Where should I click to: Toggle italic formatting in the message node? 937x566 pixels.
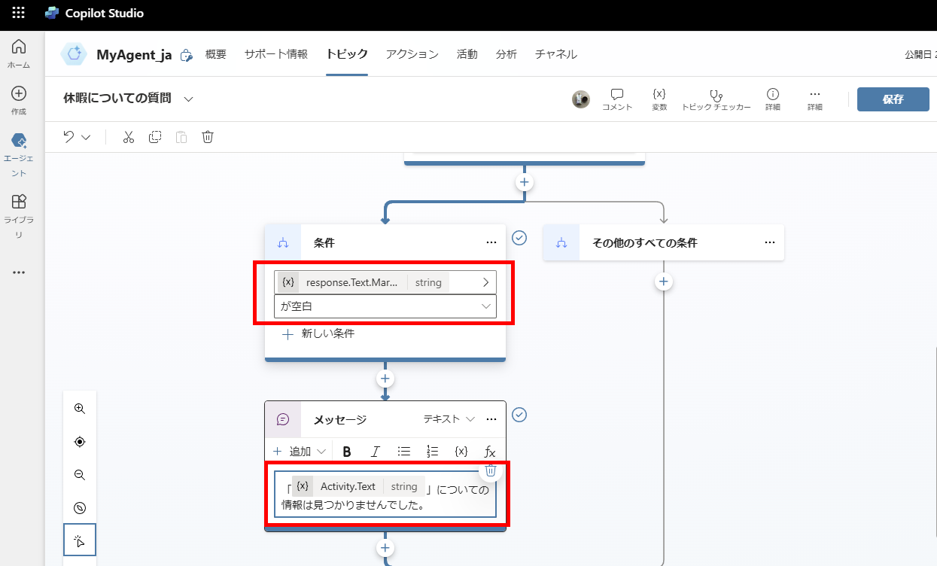(375, 451)
